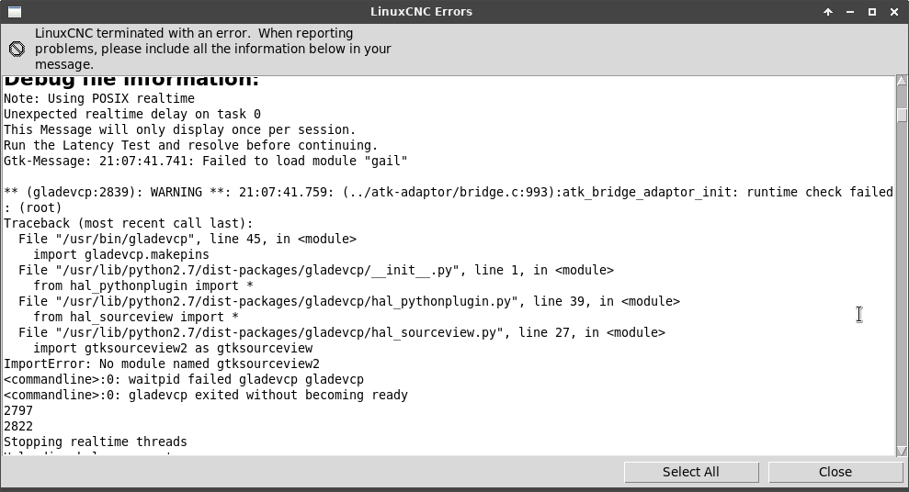Click the "Stopping realtime threads" line

96,442
